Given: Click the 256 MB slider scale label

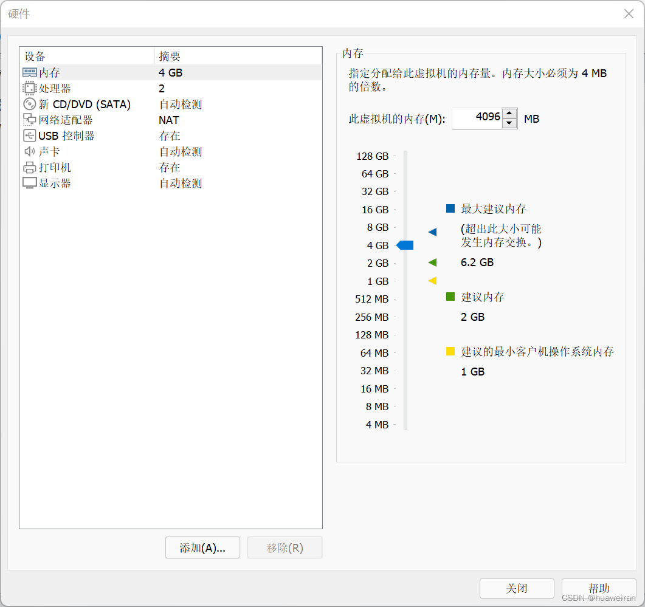Looking at the screenshot, I should [x=372, y=317].
